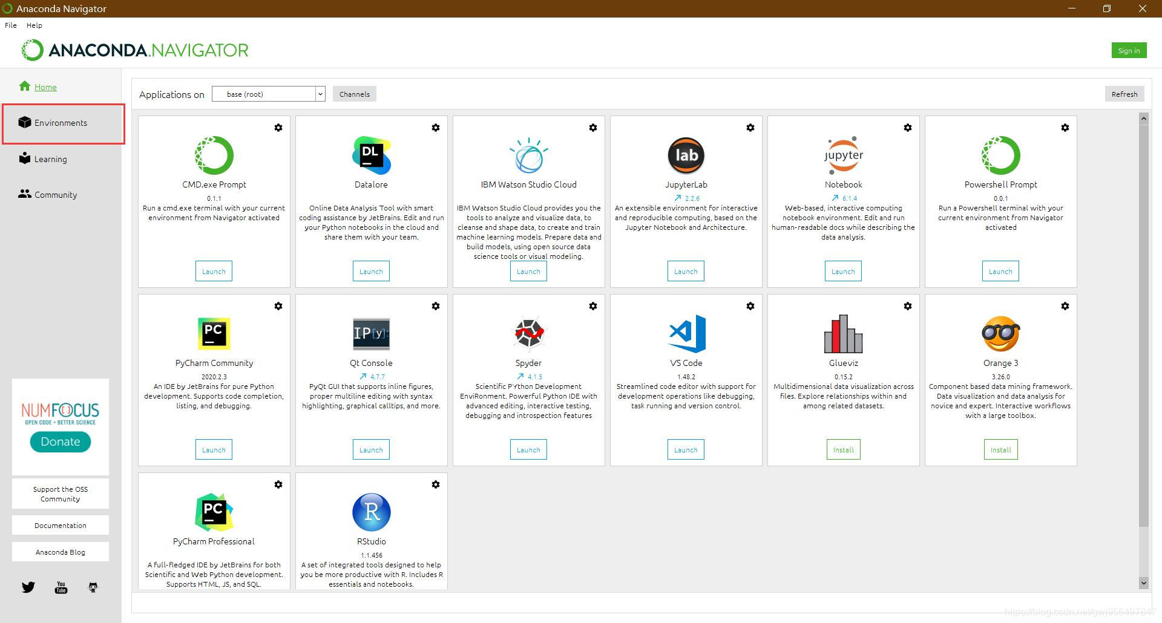Click the VS Code logo
The image size is (1162, 623).
click(x=687, y=333)
